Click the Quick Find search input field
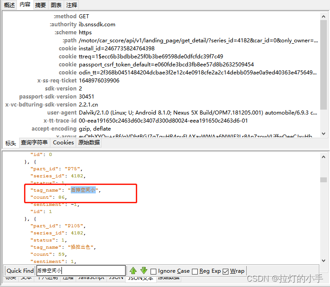Viewport: 330px width, 287px height. tap(81, 271)
